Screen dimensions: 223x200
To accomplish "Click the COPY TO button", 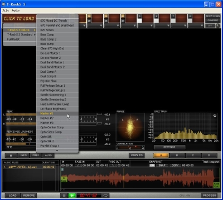I will point(137,156).
